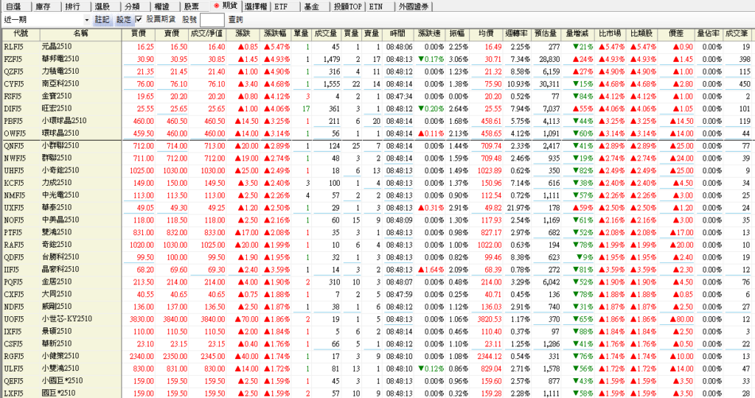Sort by 成交量 column header
The width and height of the screenshot is (755, 398).
click(x=325, y=34)
